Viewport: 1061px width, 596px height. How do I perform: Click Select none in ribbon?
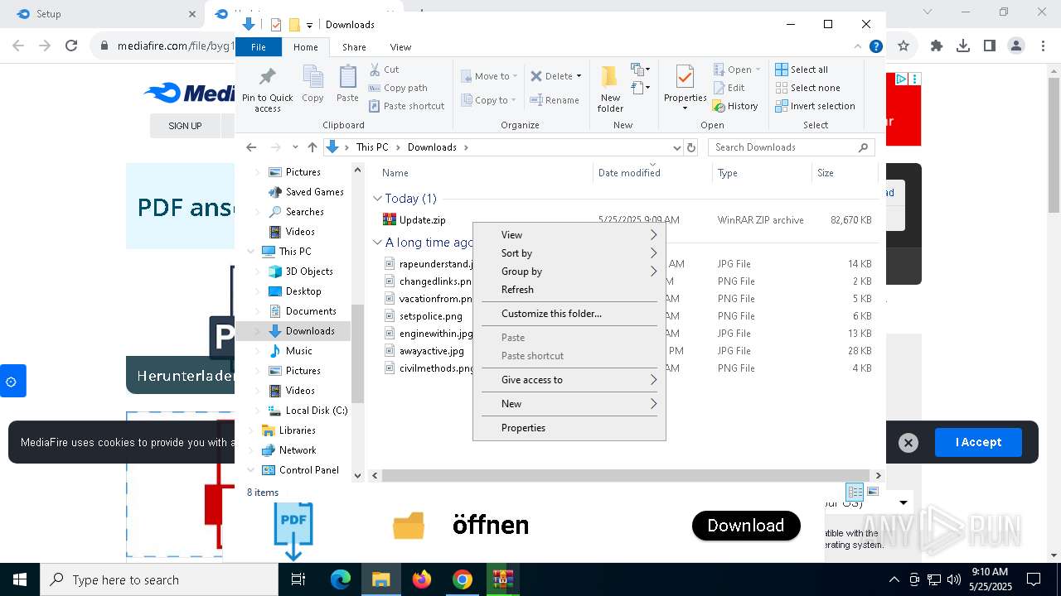pyautogui.click(x=807, y=88)
